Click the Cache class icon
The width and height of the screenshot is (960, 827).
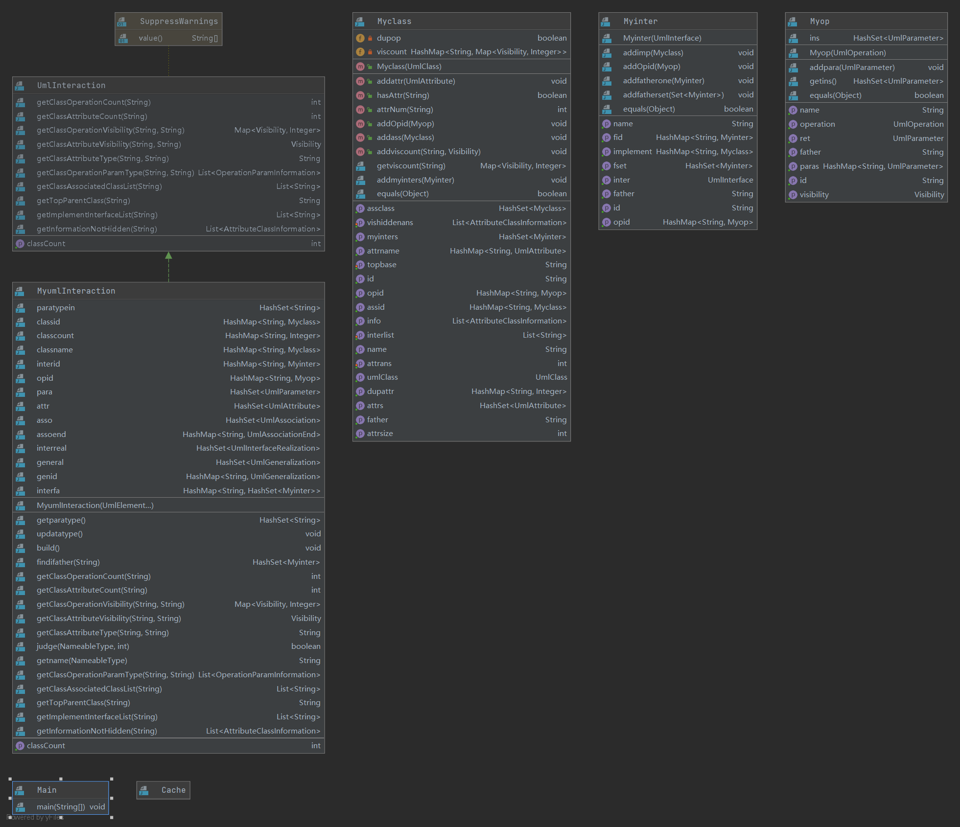coord(144,790)
